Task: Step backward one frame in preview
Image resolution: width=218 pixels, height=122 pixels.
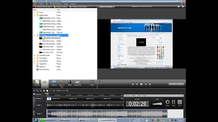Action: (137, 84)
